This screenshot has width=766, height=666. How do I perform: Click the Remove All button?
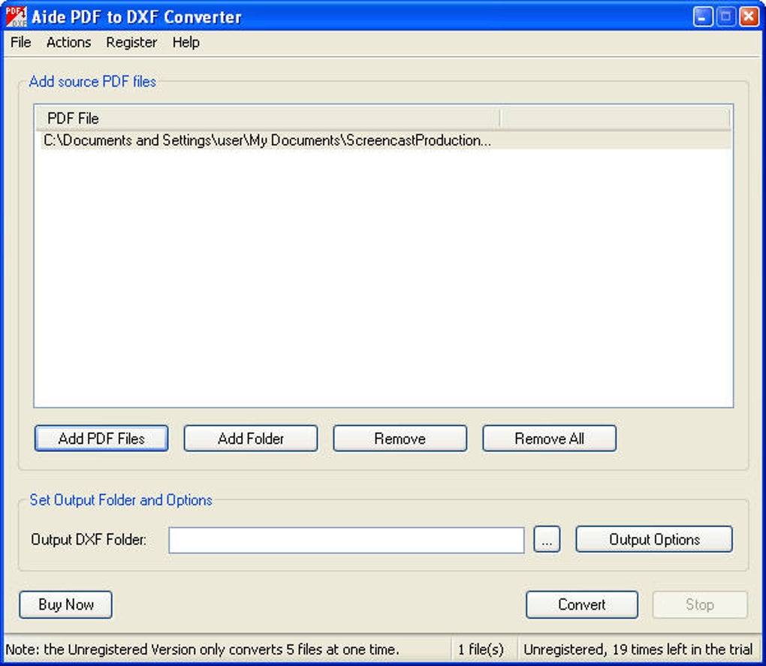(549, 438)
